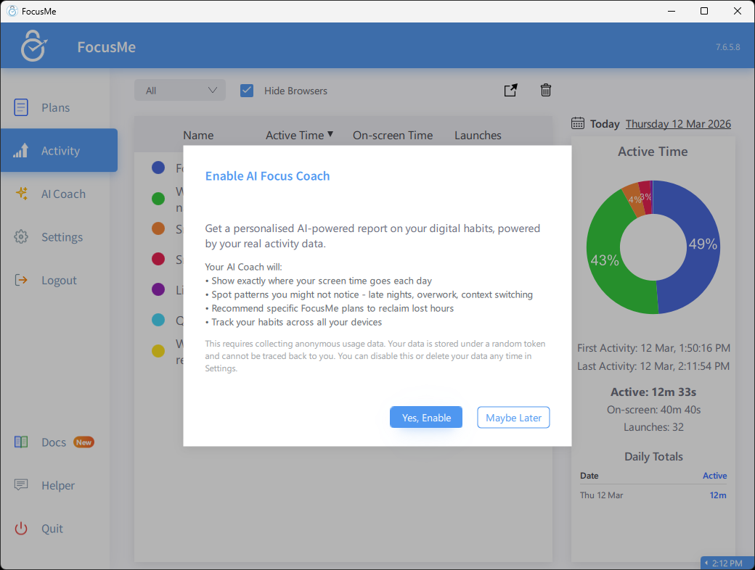The image size is (755, 570).
Task: Click the orange New badge beside Docs
Action: (83, 442)
